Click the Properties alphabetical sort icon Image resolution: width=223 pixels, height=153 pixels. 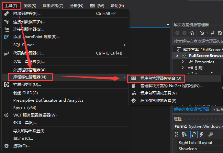tap(184, 135)
